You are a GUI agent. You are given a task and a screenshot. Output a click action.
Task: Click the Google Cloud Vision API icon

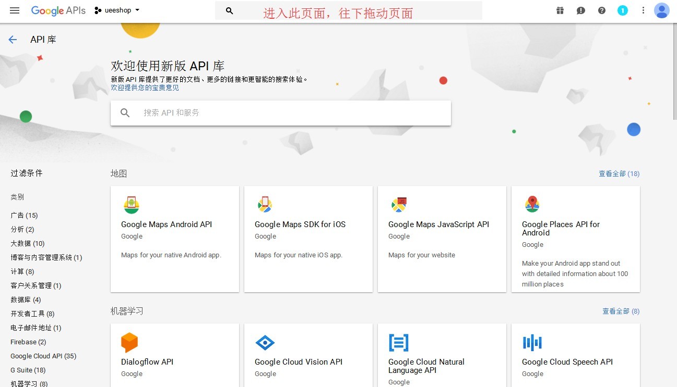pyautogui.click(x=265, y=343)
